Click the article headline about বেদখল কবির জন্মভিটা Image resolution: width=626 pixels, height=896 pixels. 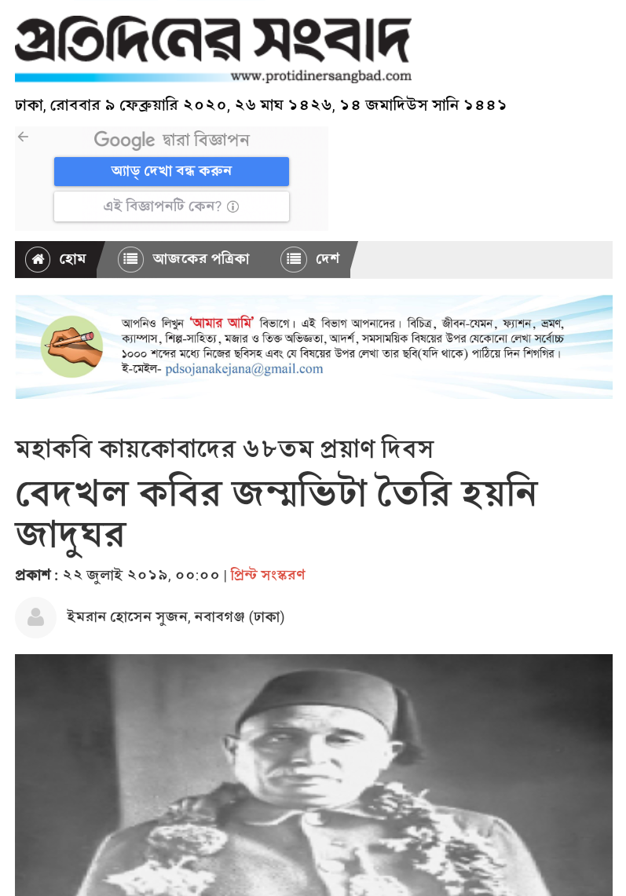coord(276,513)
